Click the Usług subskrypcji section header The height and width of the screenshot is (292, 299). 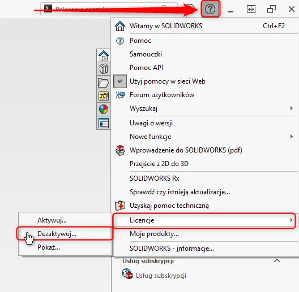[148, 261]
